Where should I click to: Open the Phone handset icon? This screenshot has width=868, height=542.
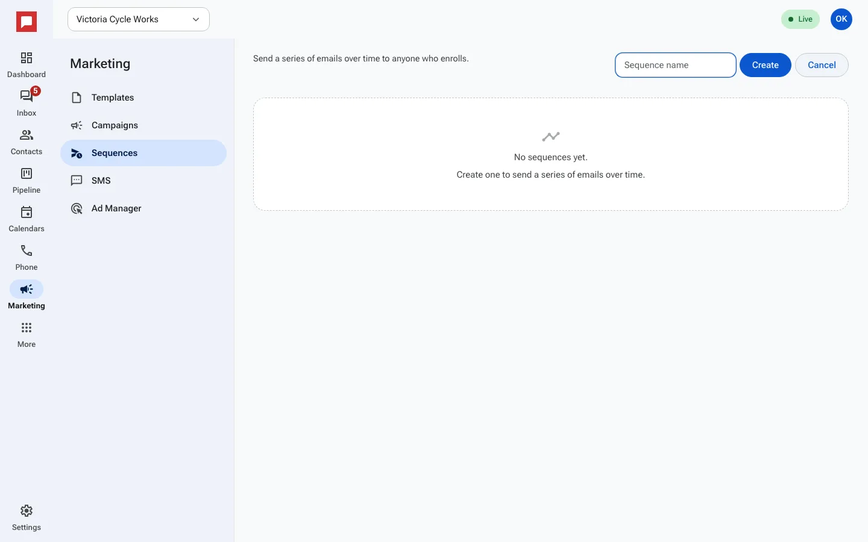click(x=27, y=251)
